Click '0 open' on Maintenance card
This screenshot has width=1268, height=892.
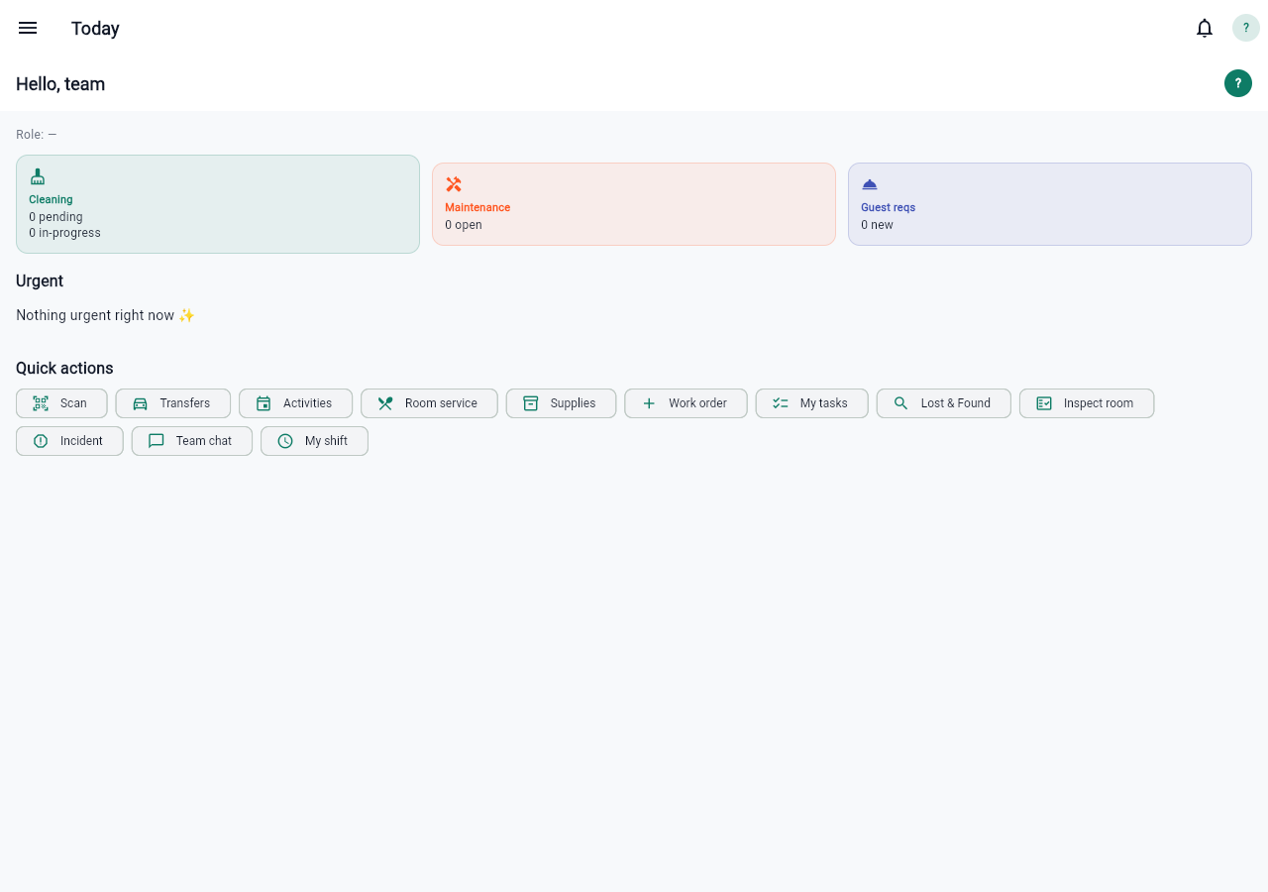coord(464,225)
